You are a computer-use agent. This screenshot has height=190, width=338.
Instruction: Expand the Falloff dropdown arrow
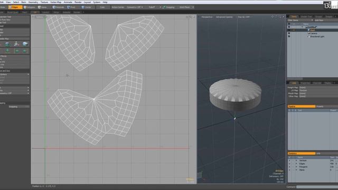[x=160, y=7]
